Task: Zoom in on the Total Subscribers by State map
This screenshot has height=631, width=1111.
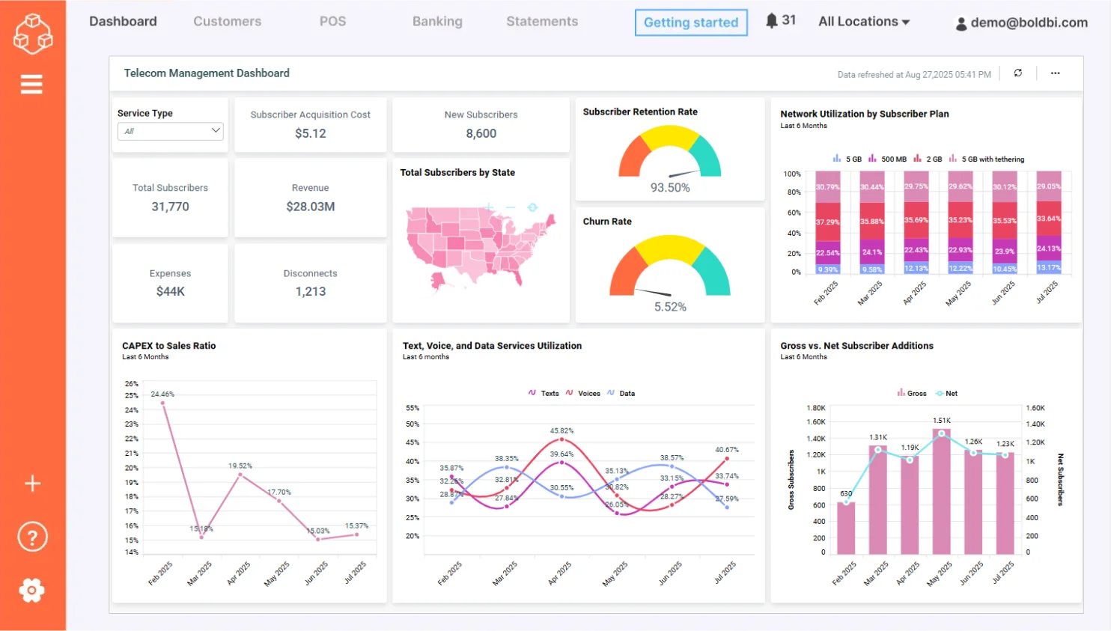Action: (x=489, y=207)
